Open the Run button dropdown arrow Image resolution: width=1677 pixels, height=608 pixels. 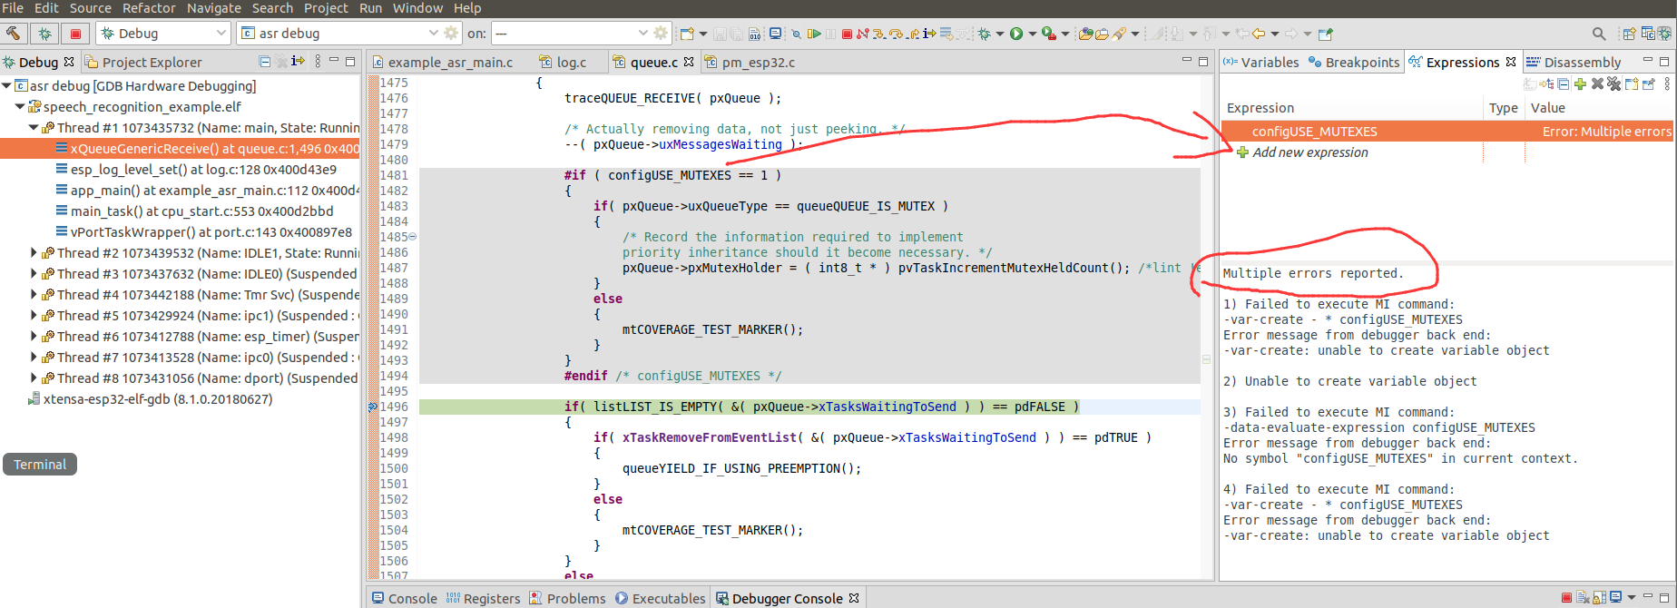[x=1032, y=34]
